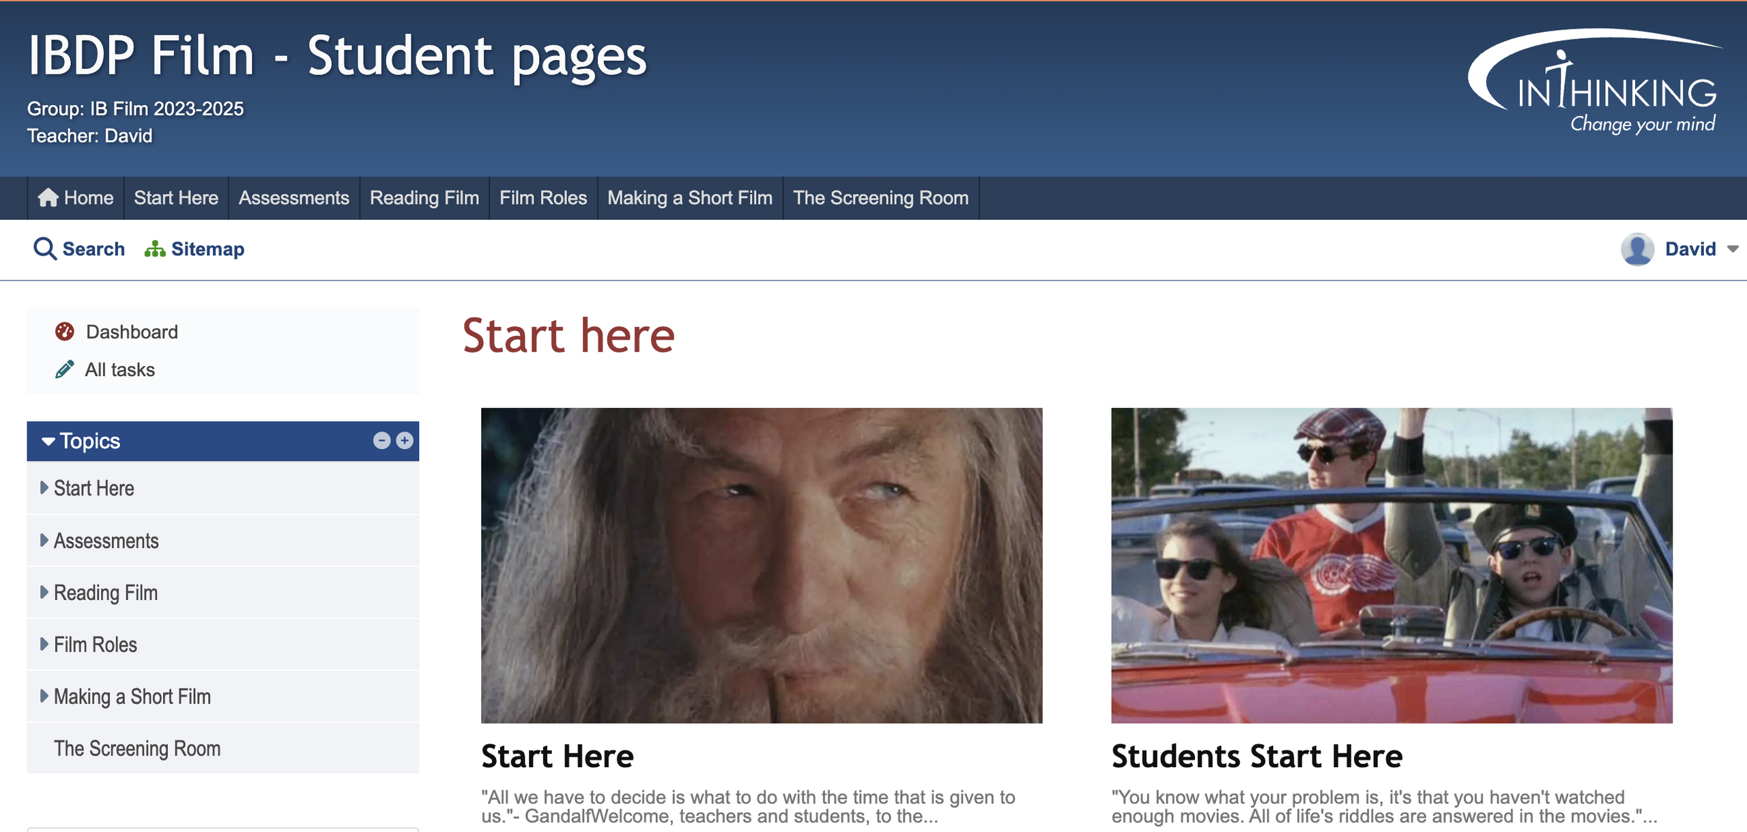Expand Making a Short Film triangle
Screen dimensions: 1747x832
click(44, 696)
